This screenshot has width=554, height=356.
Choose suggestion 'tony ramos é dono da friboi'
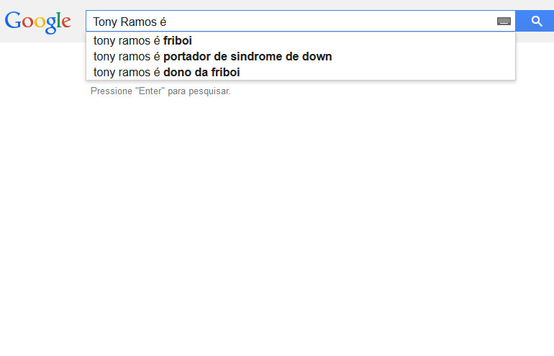click(x=300, y=73)
